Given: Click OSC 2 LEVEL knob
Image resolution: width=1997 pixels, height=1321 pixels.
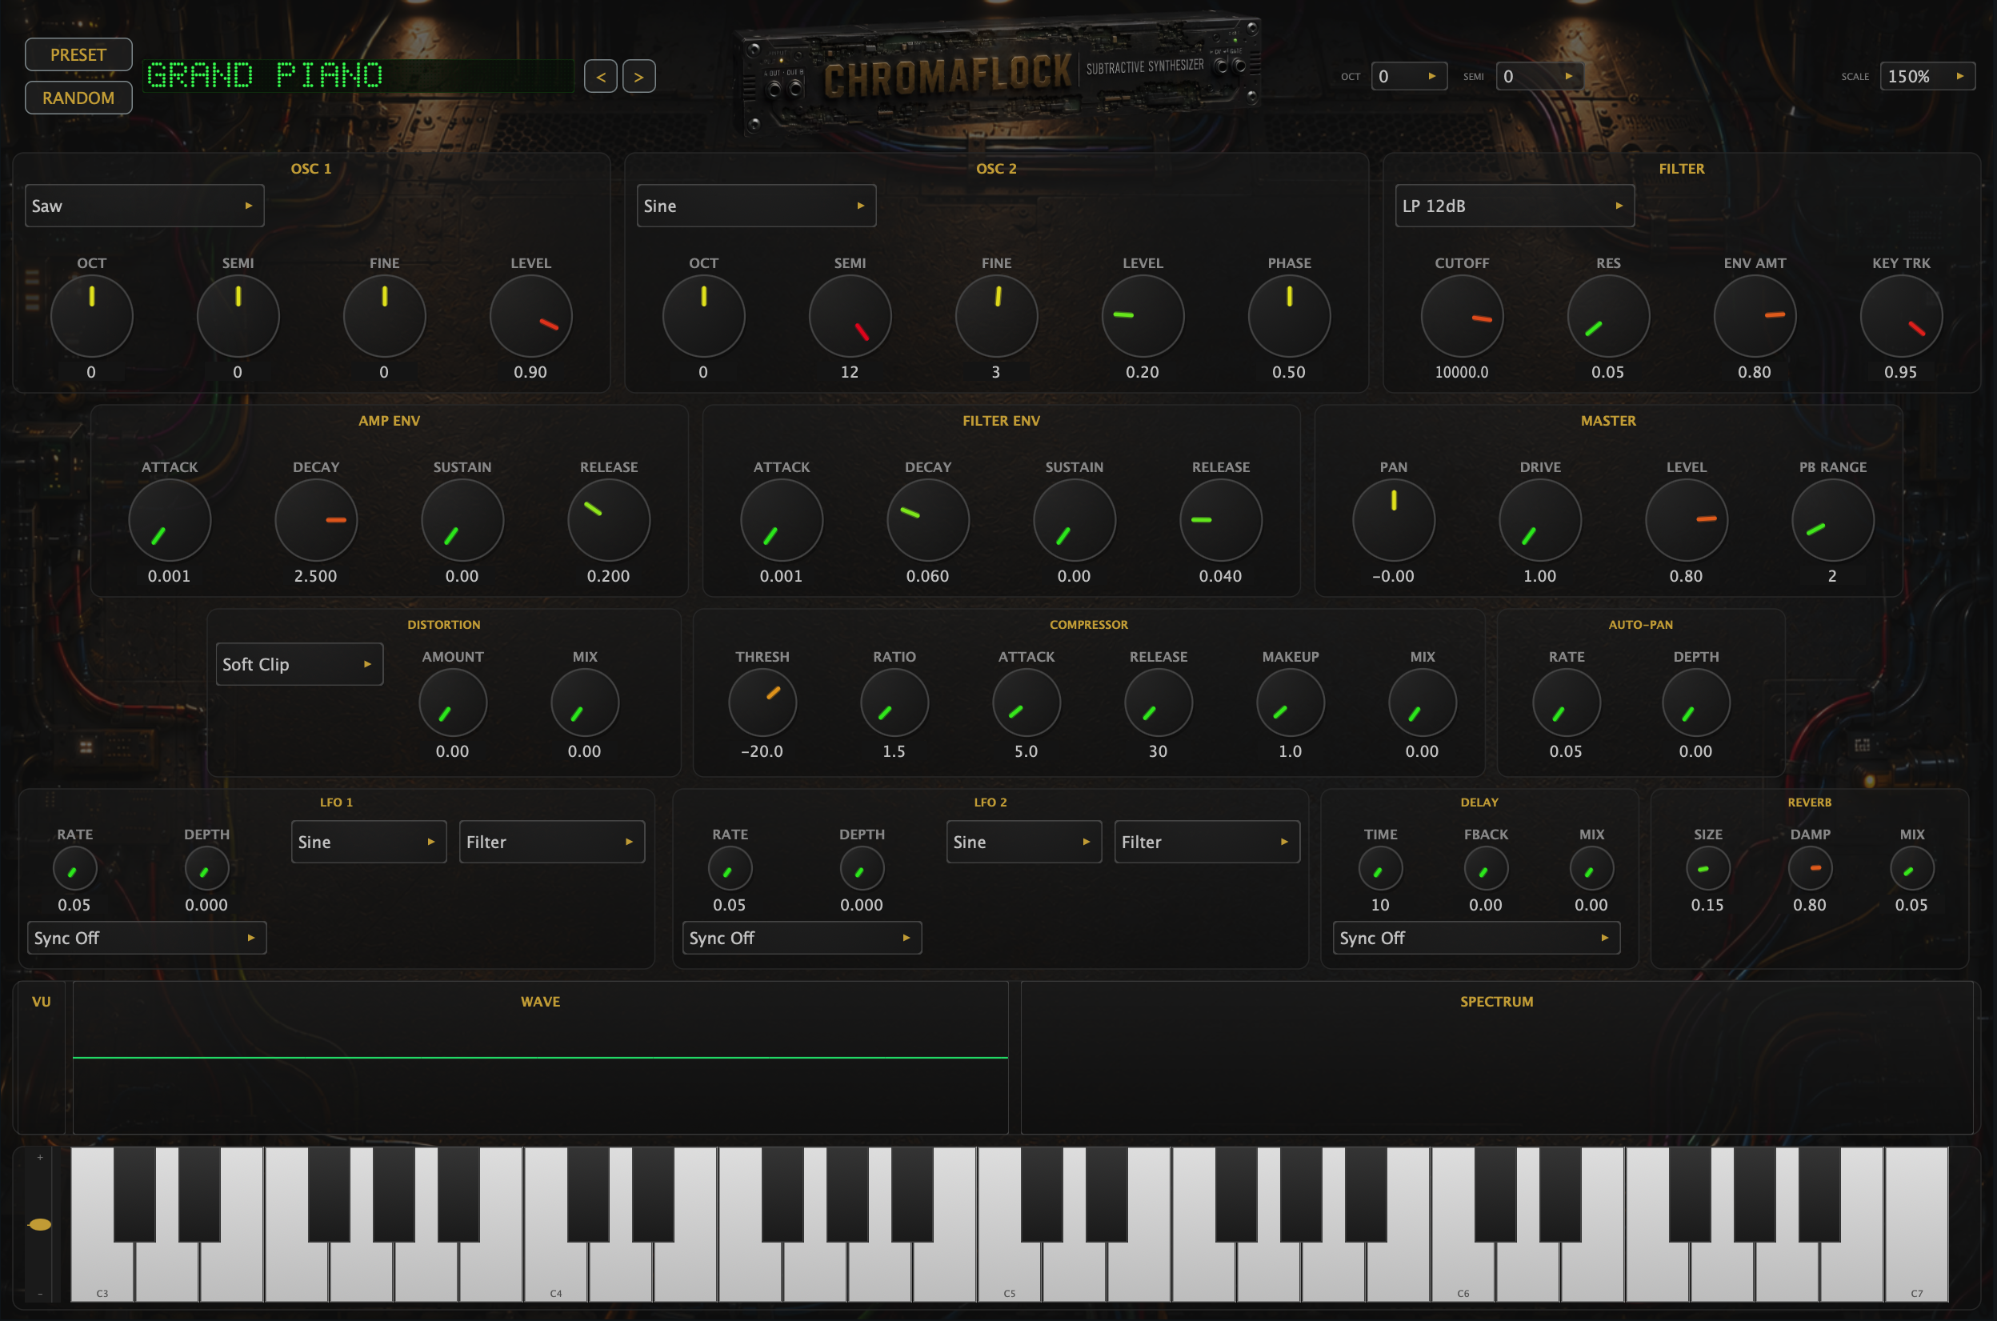Looking at the screenshot, I should click(1143, 317).
